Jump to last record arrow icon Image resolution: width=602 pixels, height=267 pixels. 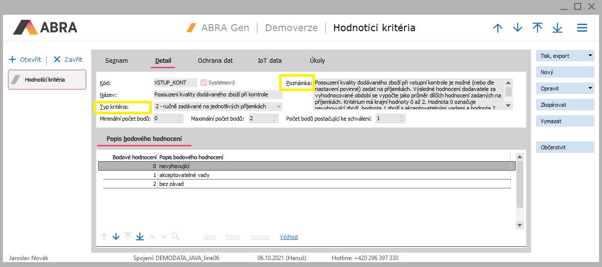(557, 28)
